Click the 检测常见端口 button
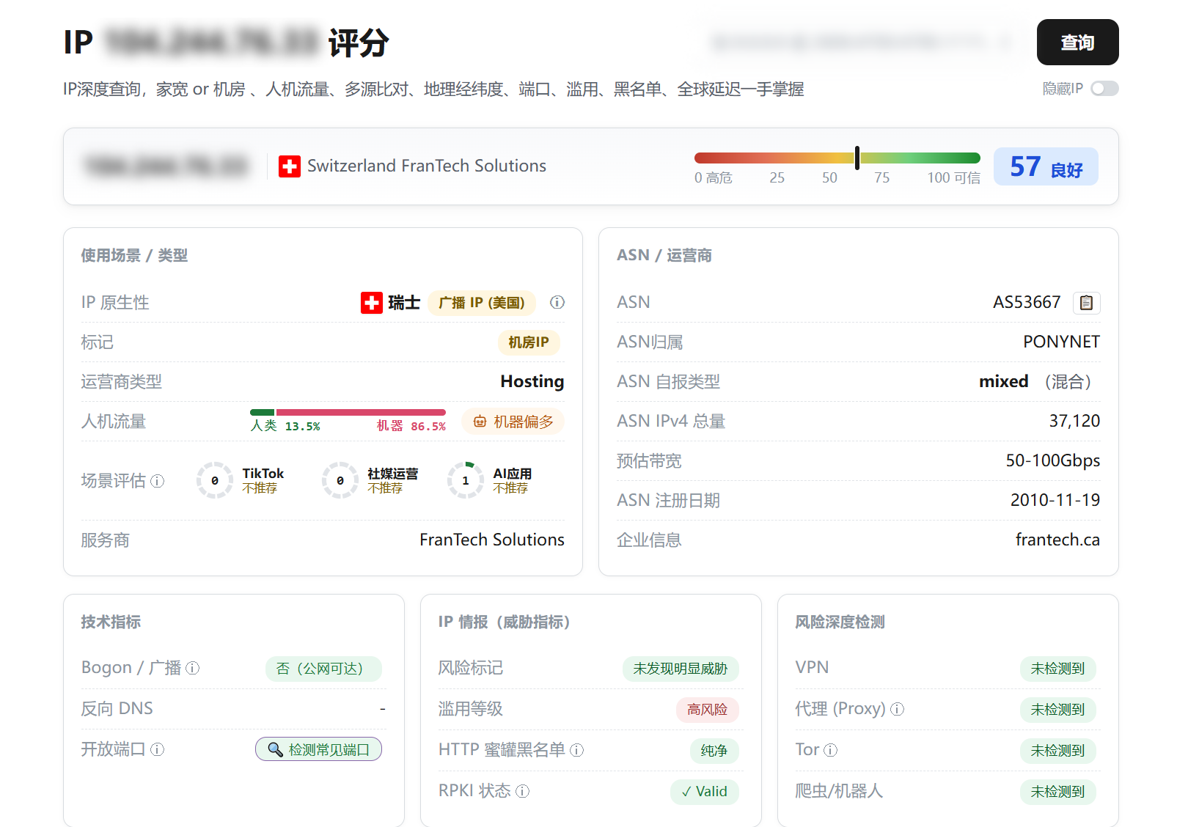This screenshot has height=827, width=1199. [x=318, y=749]
